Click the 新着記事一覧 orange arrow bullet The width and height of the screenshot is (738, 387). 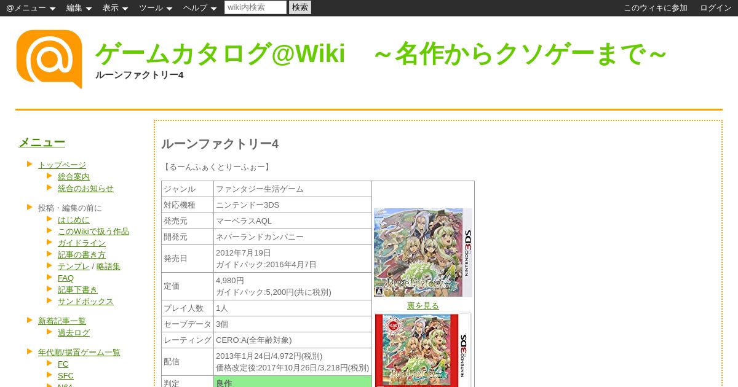(30, 320)
